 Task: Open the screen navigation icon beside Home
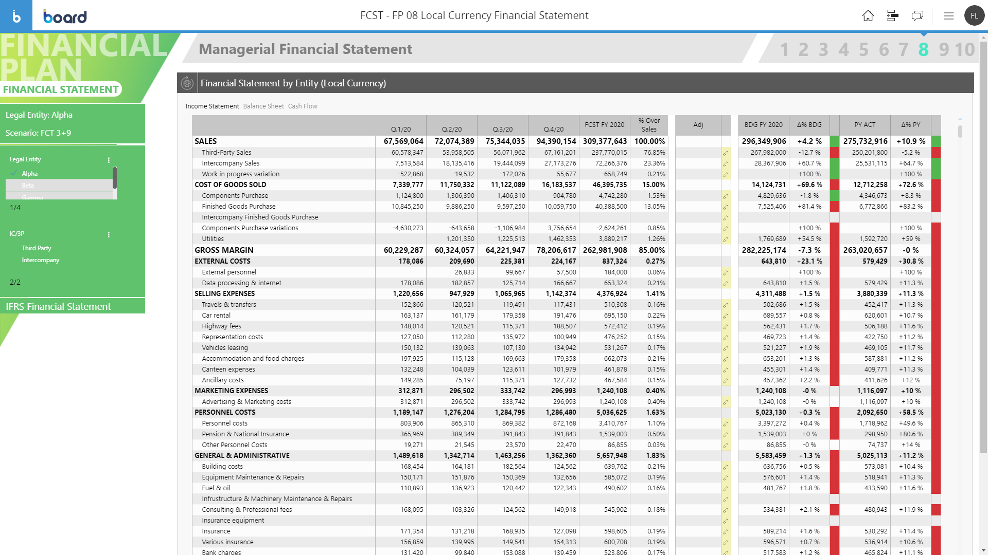[892, 16]
